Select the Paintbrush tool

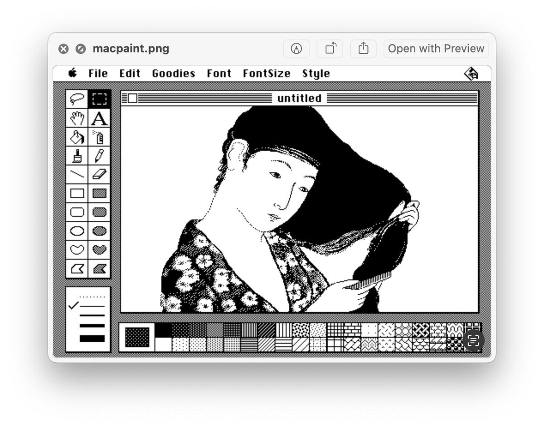coord(78,156)
